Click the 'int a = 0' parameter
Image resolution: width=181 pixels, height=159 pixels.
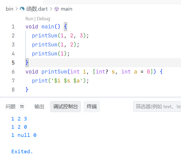(x=135, y=72)
